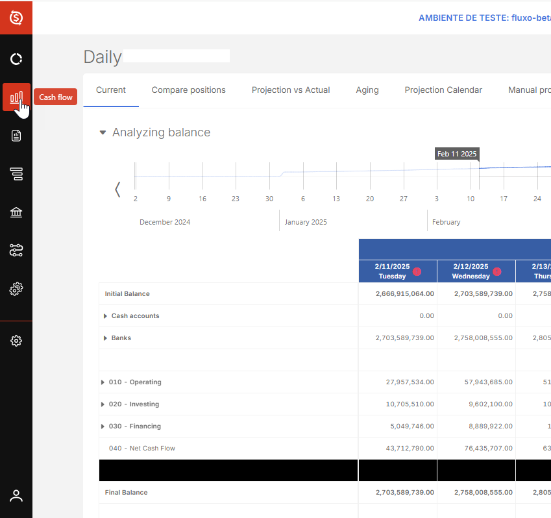Collapse the Analyzing balance section

(103, 132)
